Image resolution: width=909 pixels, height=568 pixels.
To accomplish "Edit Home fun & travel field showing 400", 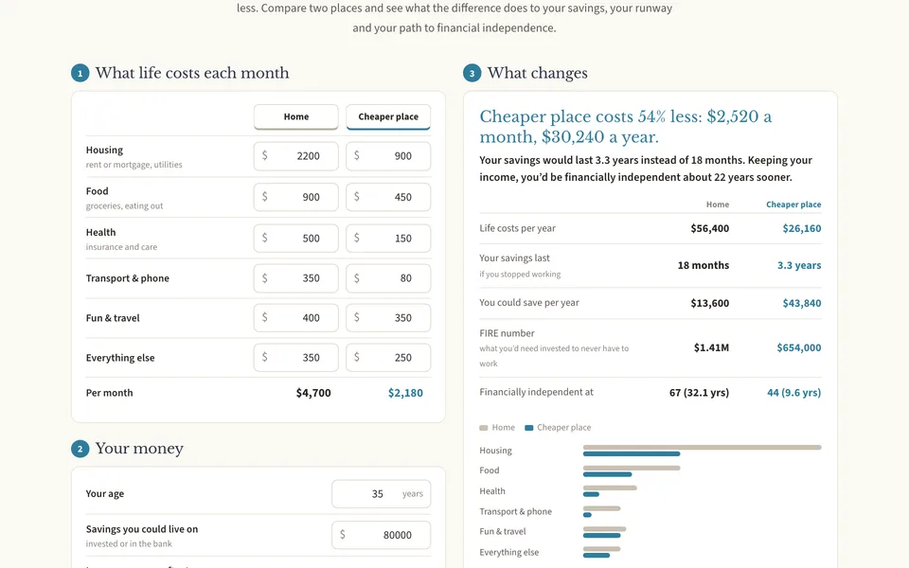I will click(295, 318).
